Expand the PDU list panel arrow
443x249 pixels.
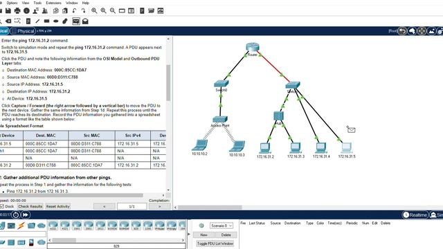click(189, 234)
